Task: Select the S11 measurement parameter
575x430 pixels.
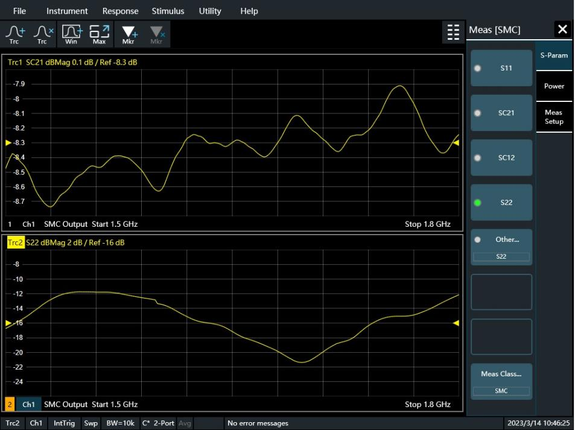Action: point(501,68)
